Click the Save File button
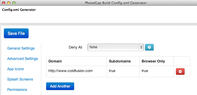This screenshot has height=95, width=197. (16, 33)
